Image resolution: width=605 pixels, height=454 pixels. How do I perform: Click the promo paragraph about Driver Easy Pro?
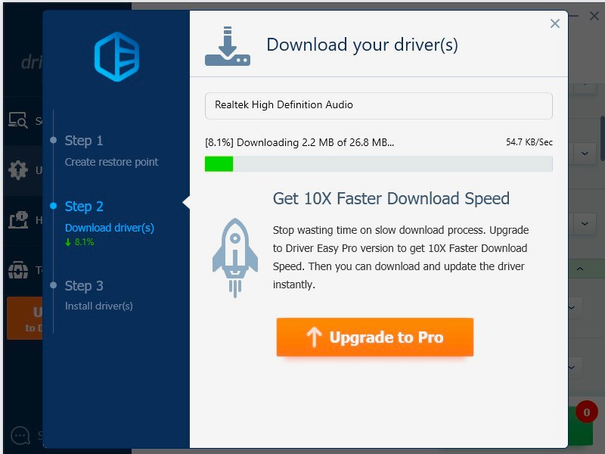(401, 257)
